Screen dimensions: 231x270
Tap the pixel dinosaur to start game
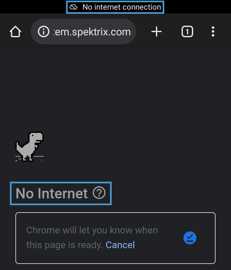click(30, 146)
